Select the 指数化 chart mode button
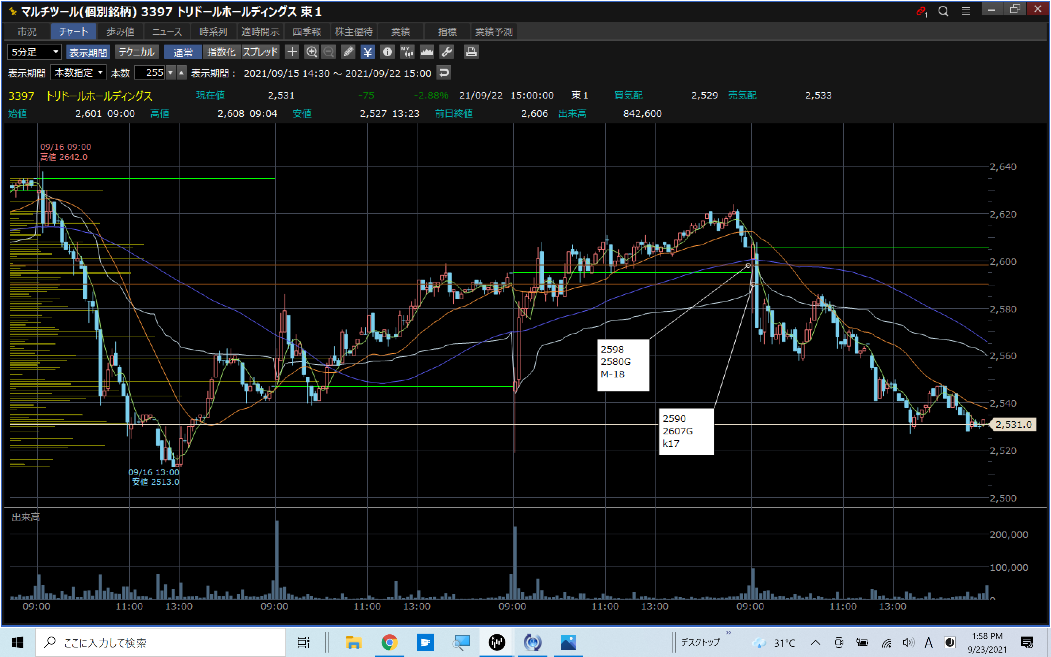This screenshot has width=1051, height=657. tap(221, 52)
